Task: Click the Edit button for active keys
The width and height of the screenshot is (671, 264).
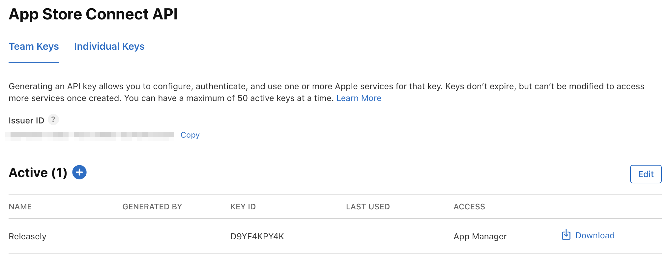Action: pos(646,174)
